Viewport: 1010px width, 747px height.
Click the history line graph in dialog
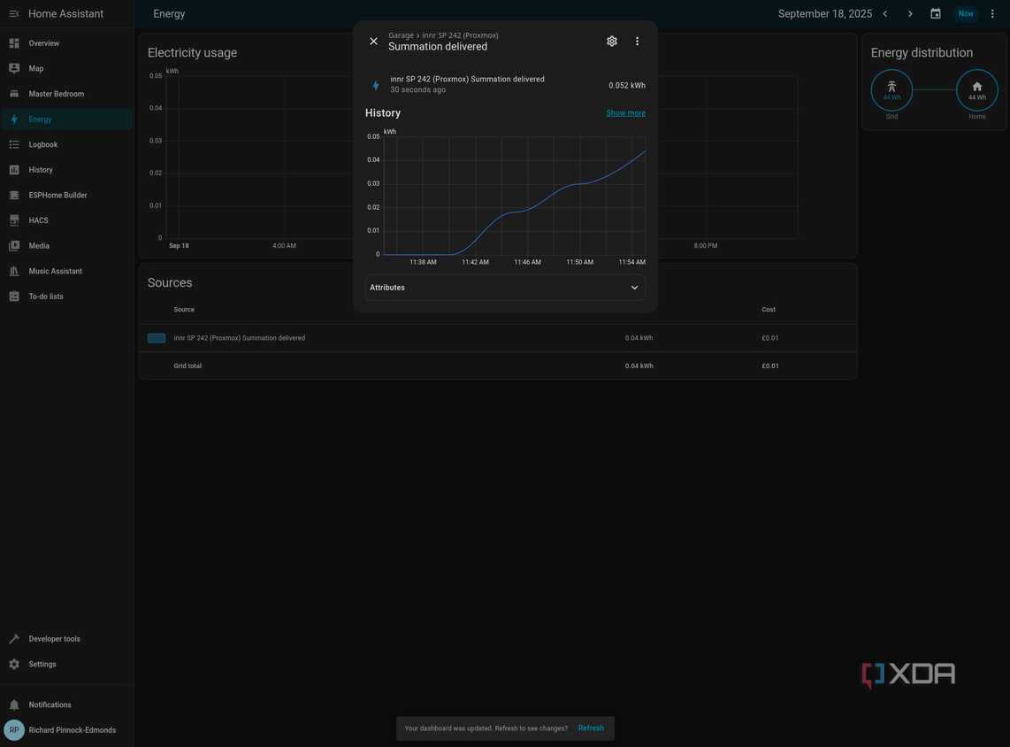[x=514, y=196]
